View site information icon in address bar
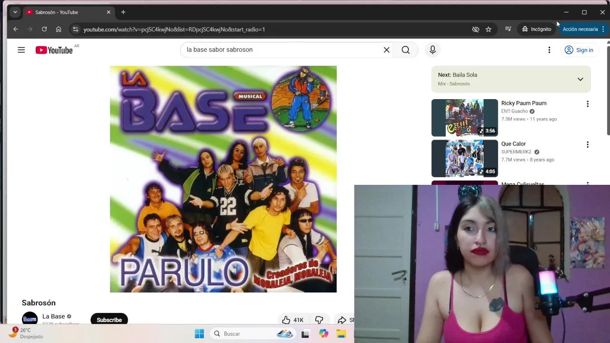Image resolution: width=610 pixels, height=343 pixels. click(75, 29)
